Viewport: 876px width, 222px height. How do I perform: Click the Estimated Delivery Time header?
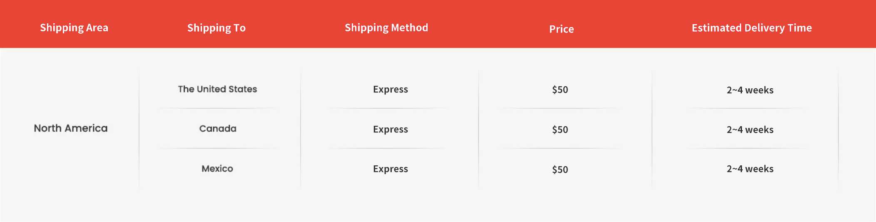752,28
